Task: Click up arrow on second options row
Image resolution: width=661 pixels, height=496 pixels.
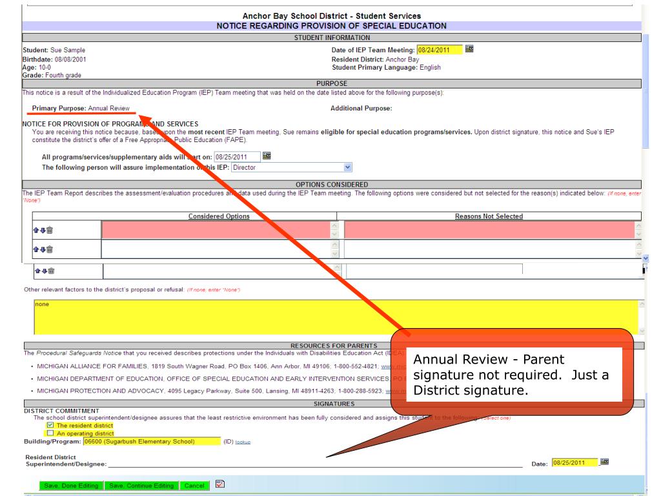Action: coord(36,249)
